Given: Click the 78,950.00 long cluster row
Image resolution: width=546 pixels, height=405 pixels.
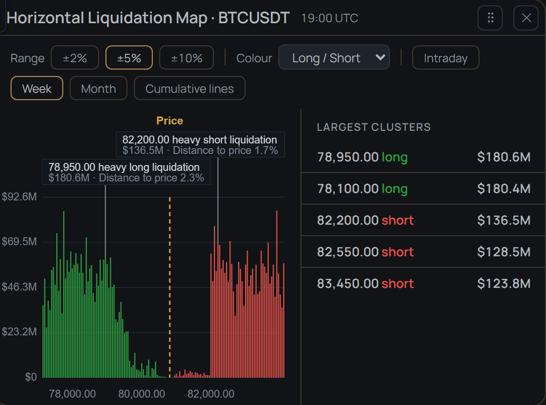Looking at the screenshot, I should (423, 157).
